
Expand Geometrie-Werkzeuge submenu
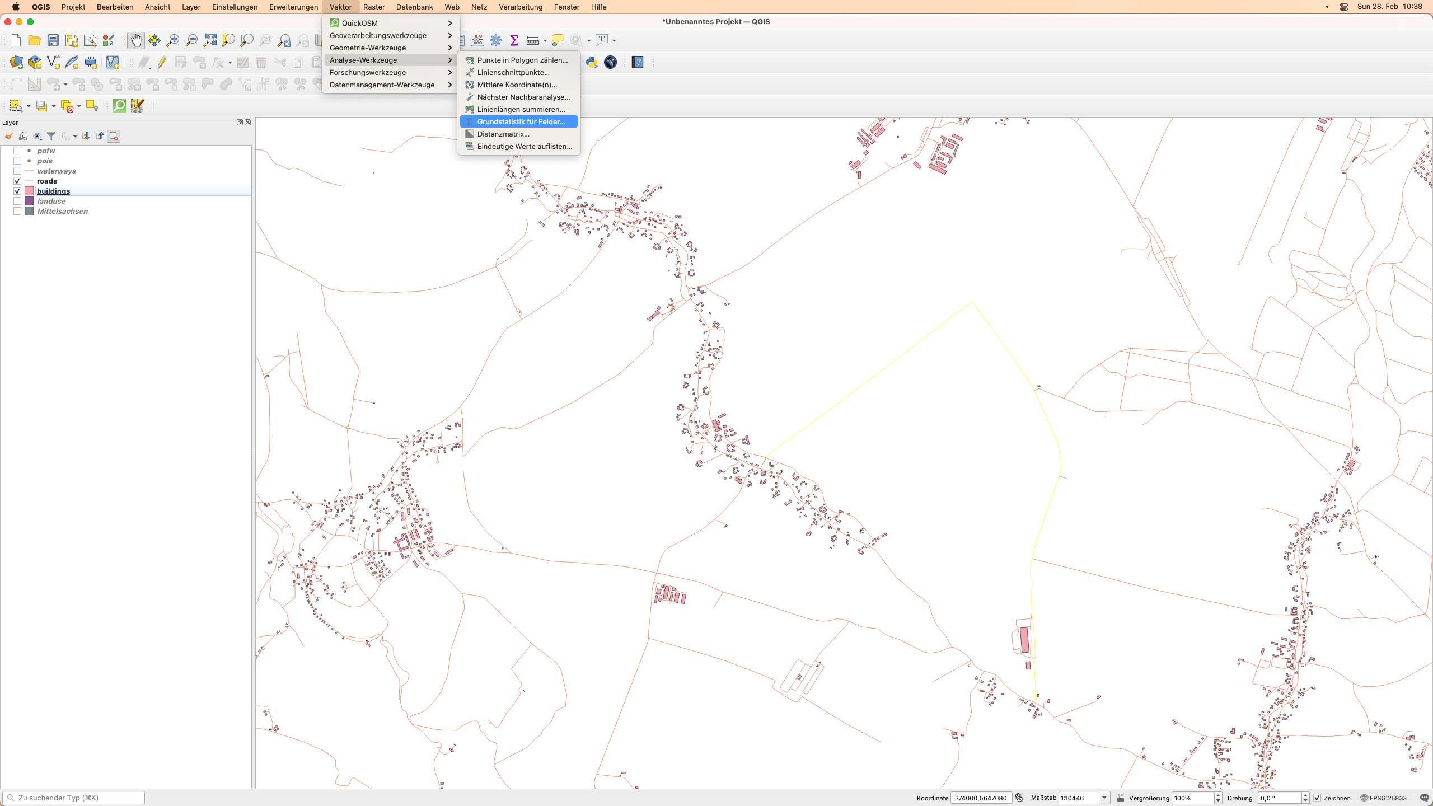pos(391,48)
